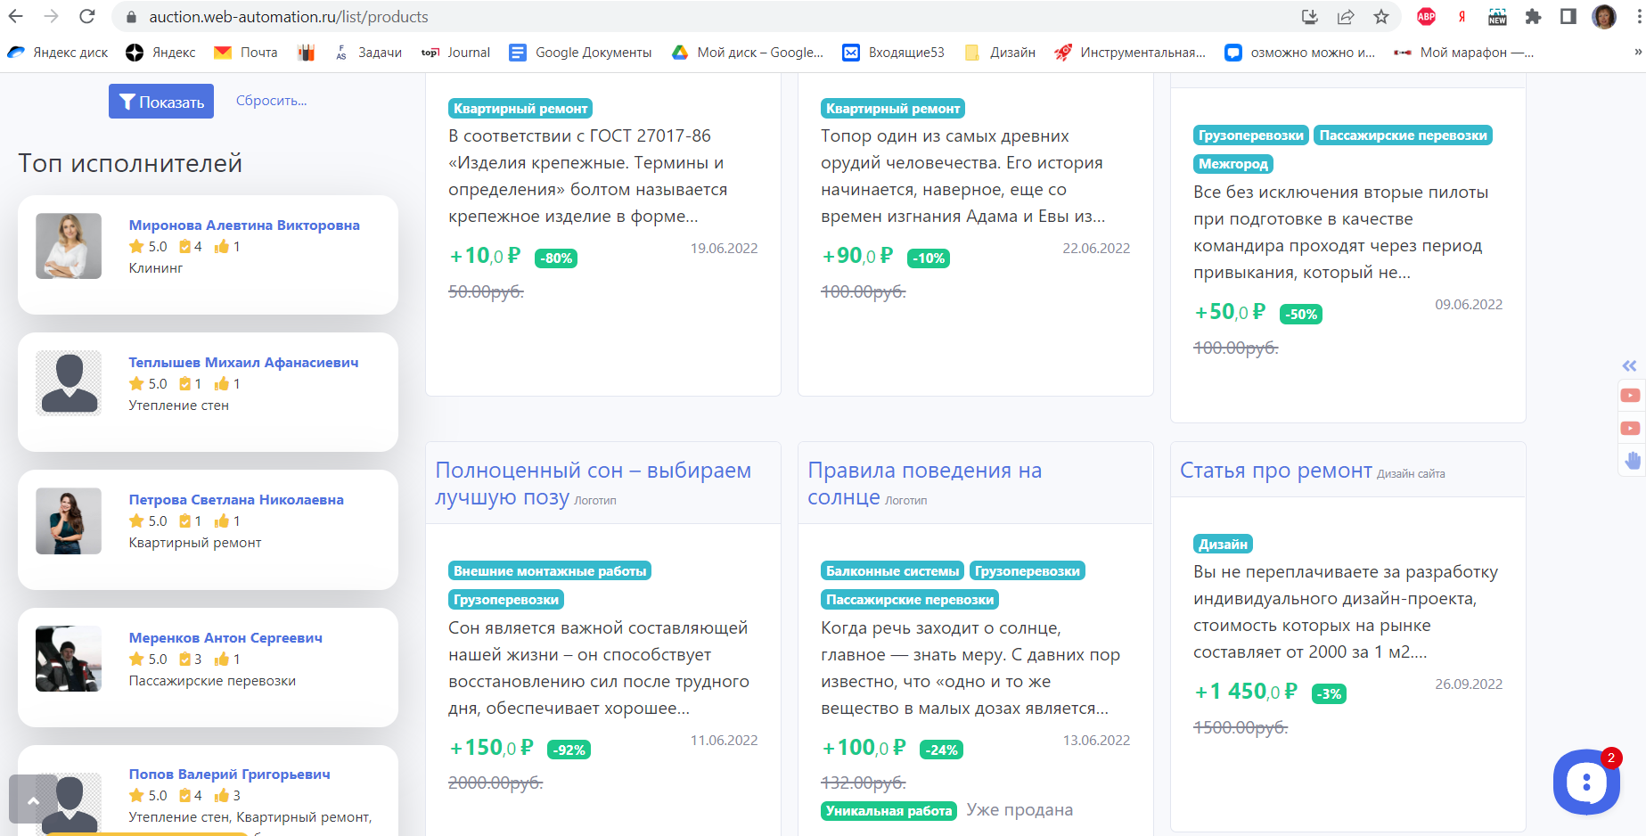
Task: Open the ABP ad blocker extension
Action: click(1426, 17)
